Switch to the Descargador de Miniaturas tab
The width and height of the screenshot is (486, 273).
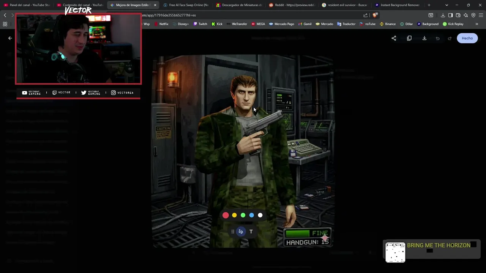pyautogui.click(x=239, y=5)
